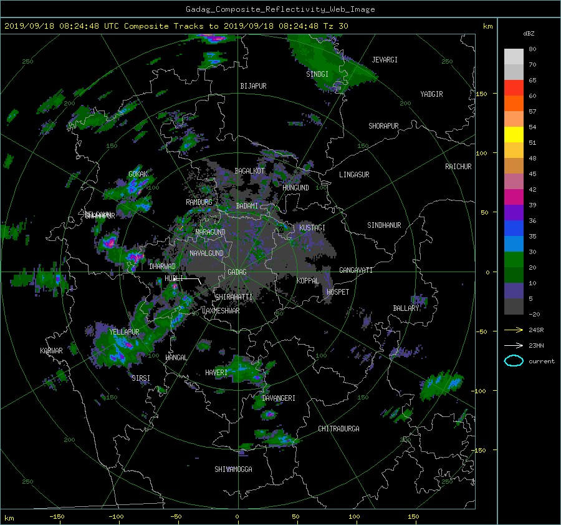Click the BALLARY city label
The width and height of the screenshot is (561, 525).
406,308
